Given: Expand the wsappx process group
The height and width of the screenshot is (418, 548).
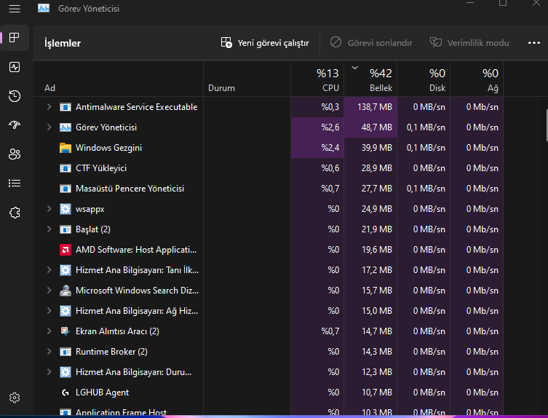Looking at the screenshot, I should pyautogui.click(x=49, y=208).
